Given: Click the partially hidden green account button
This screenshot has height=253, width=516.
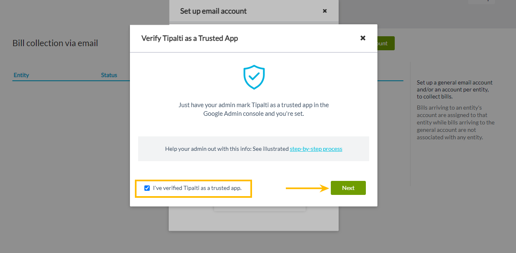Looking at the screenshot, I should (386, 43).
